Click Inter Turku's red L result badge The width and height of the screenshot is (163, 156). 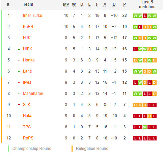[x=145, y=16]
